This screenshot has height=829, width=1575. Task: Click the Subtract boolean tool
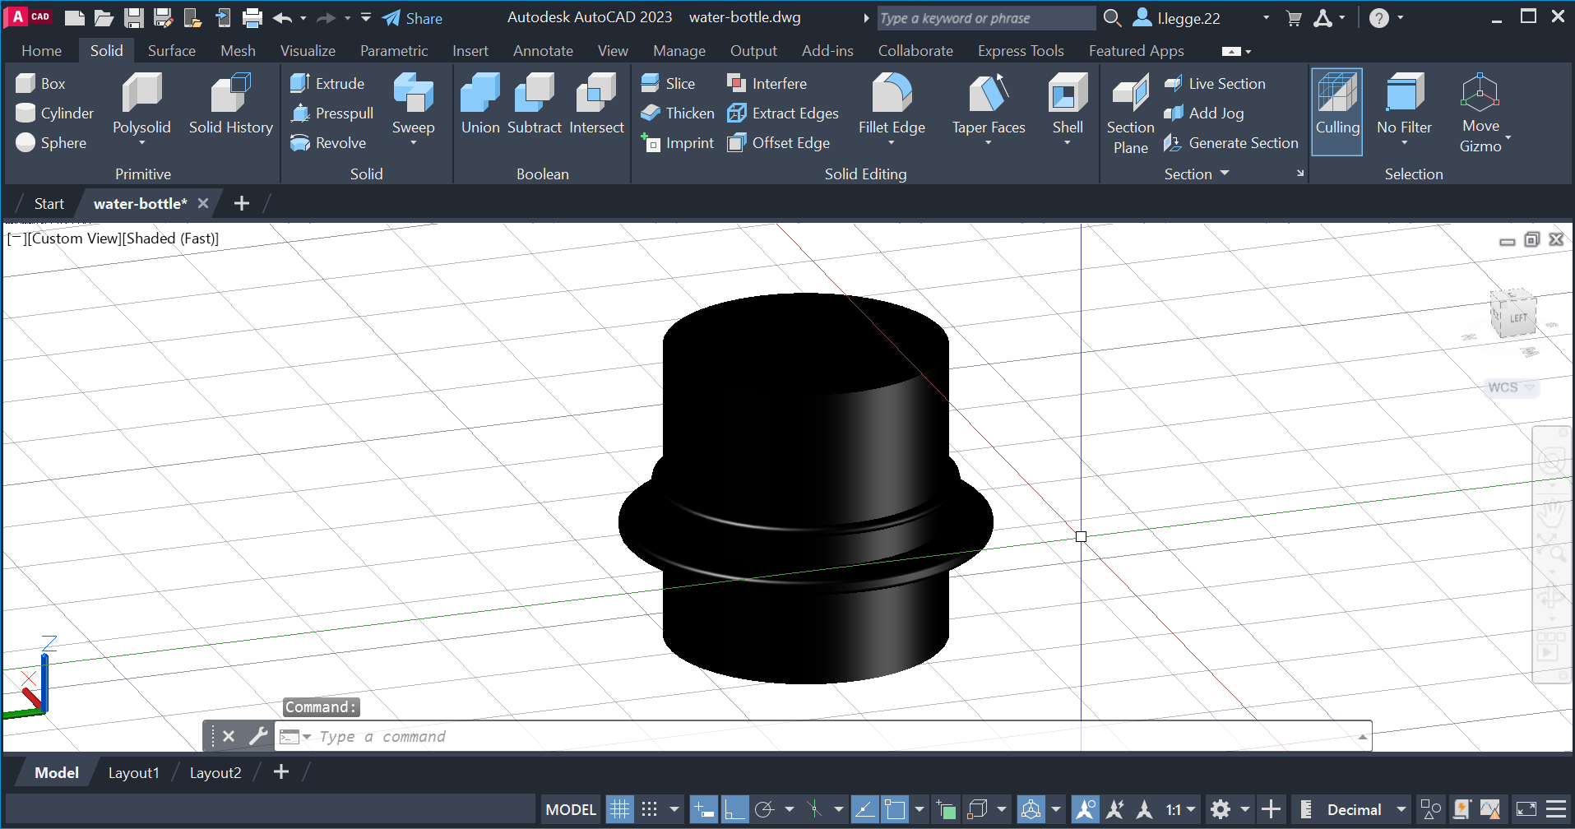pyautogui.click(x=534, y=104)
